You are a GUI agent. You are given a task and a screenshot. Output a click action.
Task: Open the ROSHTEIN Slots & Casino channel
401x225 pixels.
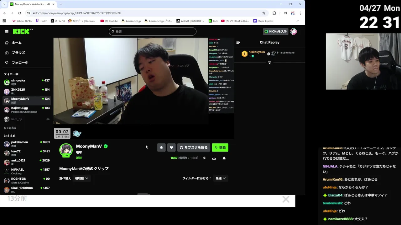pos(27,181)
